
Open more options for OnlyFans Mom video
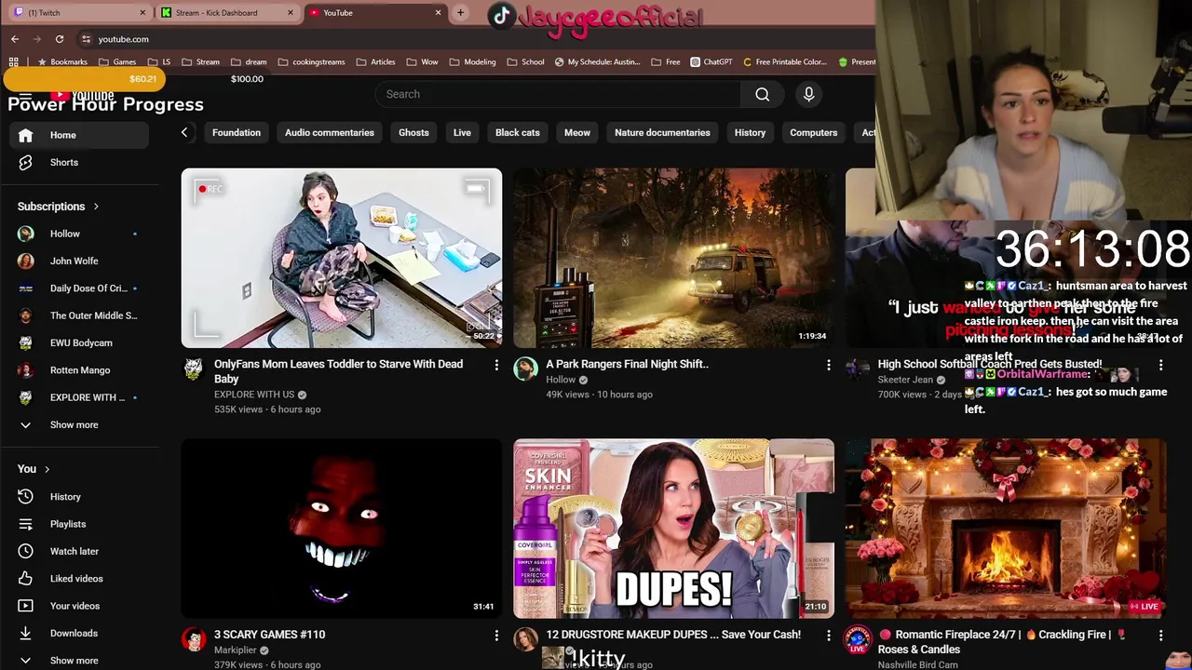[496, 365]
